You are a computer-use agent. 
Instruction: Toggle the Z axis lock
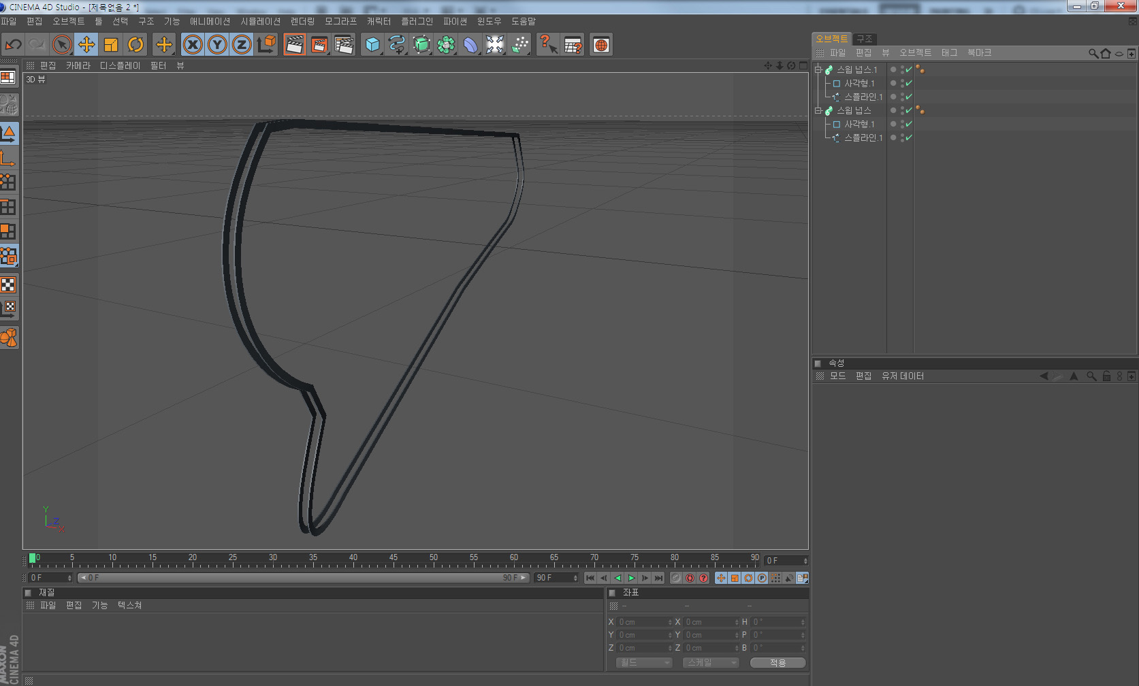pos(242,45)
